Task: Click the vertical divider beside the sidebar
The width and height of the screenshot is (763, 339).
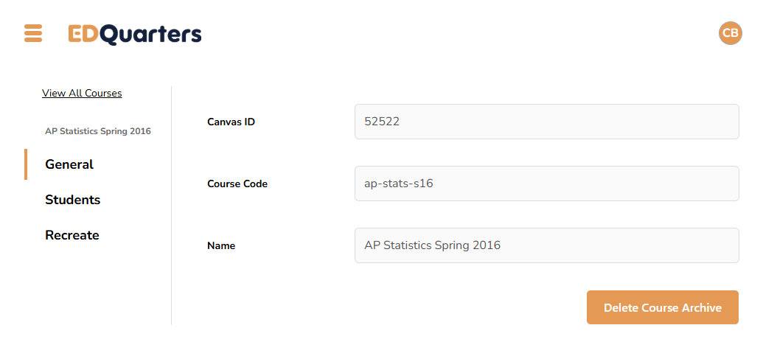Action: [x=171, y=206]
